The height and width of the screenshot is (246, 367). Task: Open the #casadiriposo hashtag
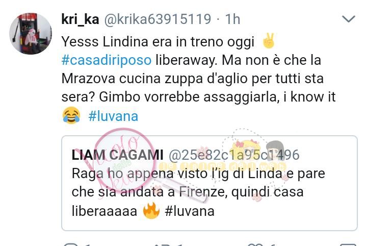[107, 60]
